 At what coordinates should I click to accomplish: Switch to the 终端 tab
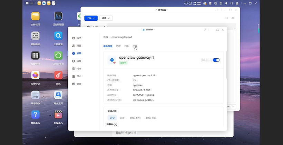point(135,46)
